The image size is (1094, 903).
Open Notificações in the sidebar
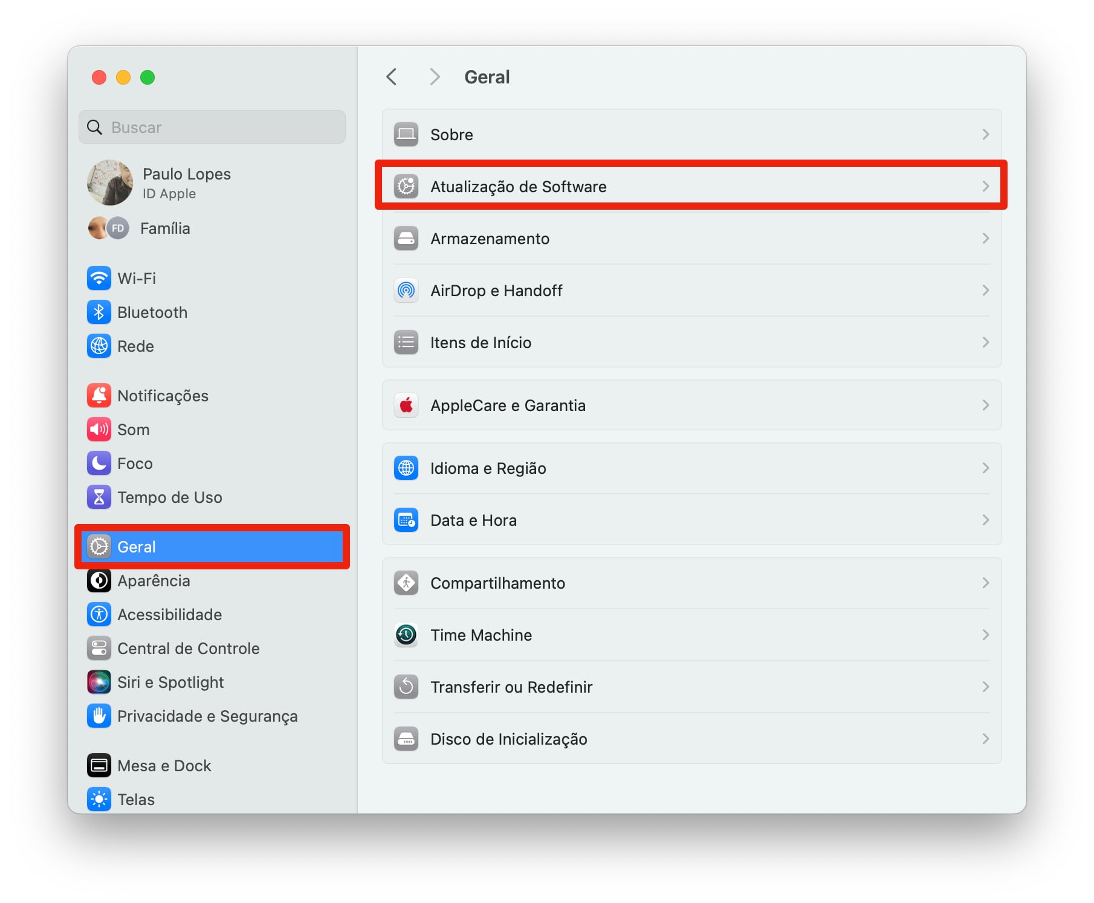click(163, 396)
